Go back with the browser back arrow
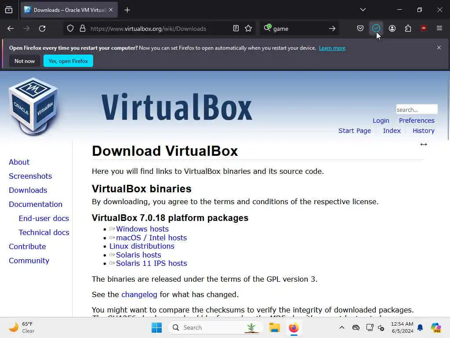 tap(11, 29)
